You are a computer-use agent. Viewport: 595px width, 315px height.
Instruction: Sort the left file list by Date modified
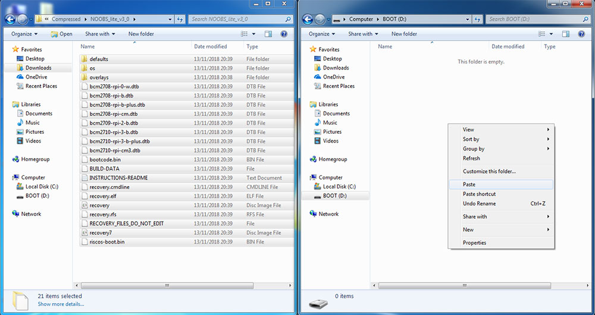coord(210,46)
